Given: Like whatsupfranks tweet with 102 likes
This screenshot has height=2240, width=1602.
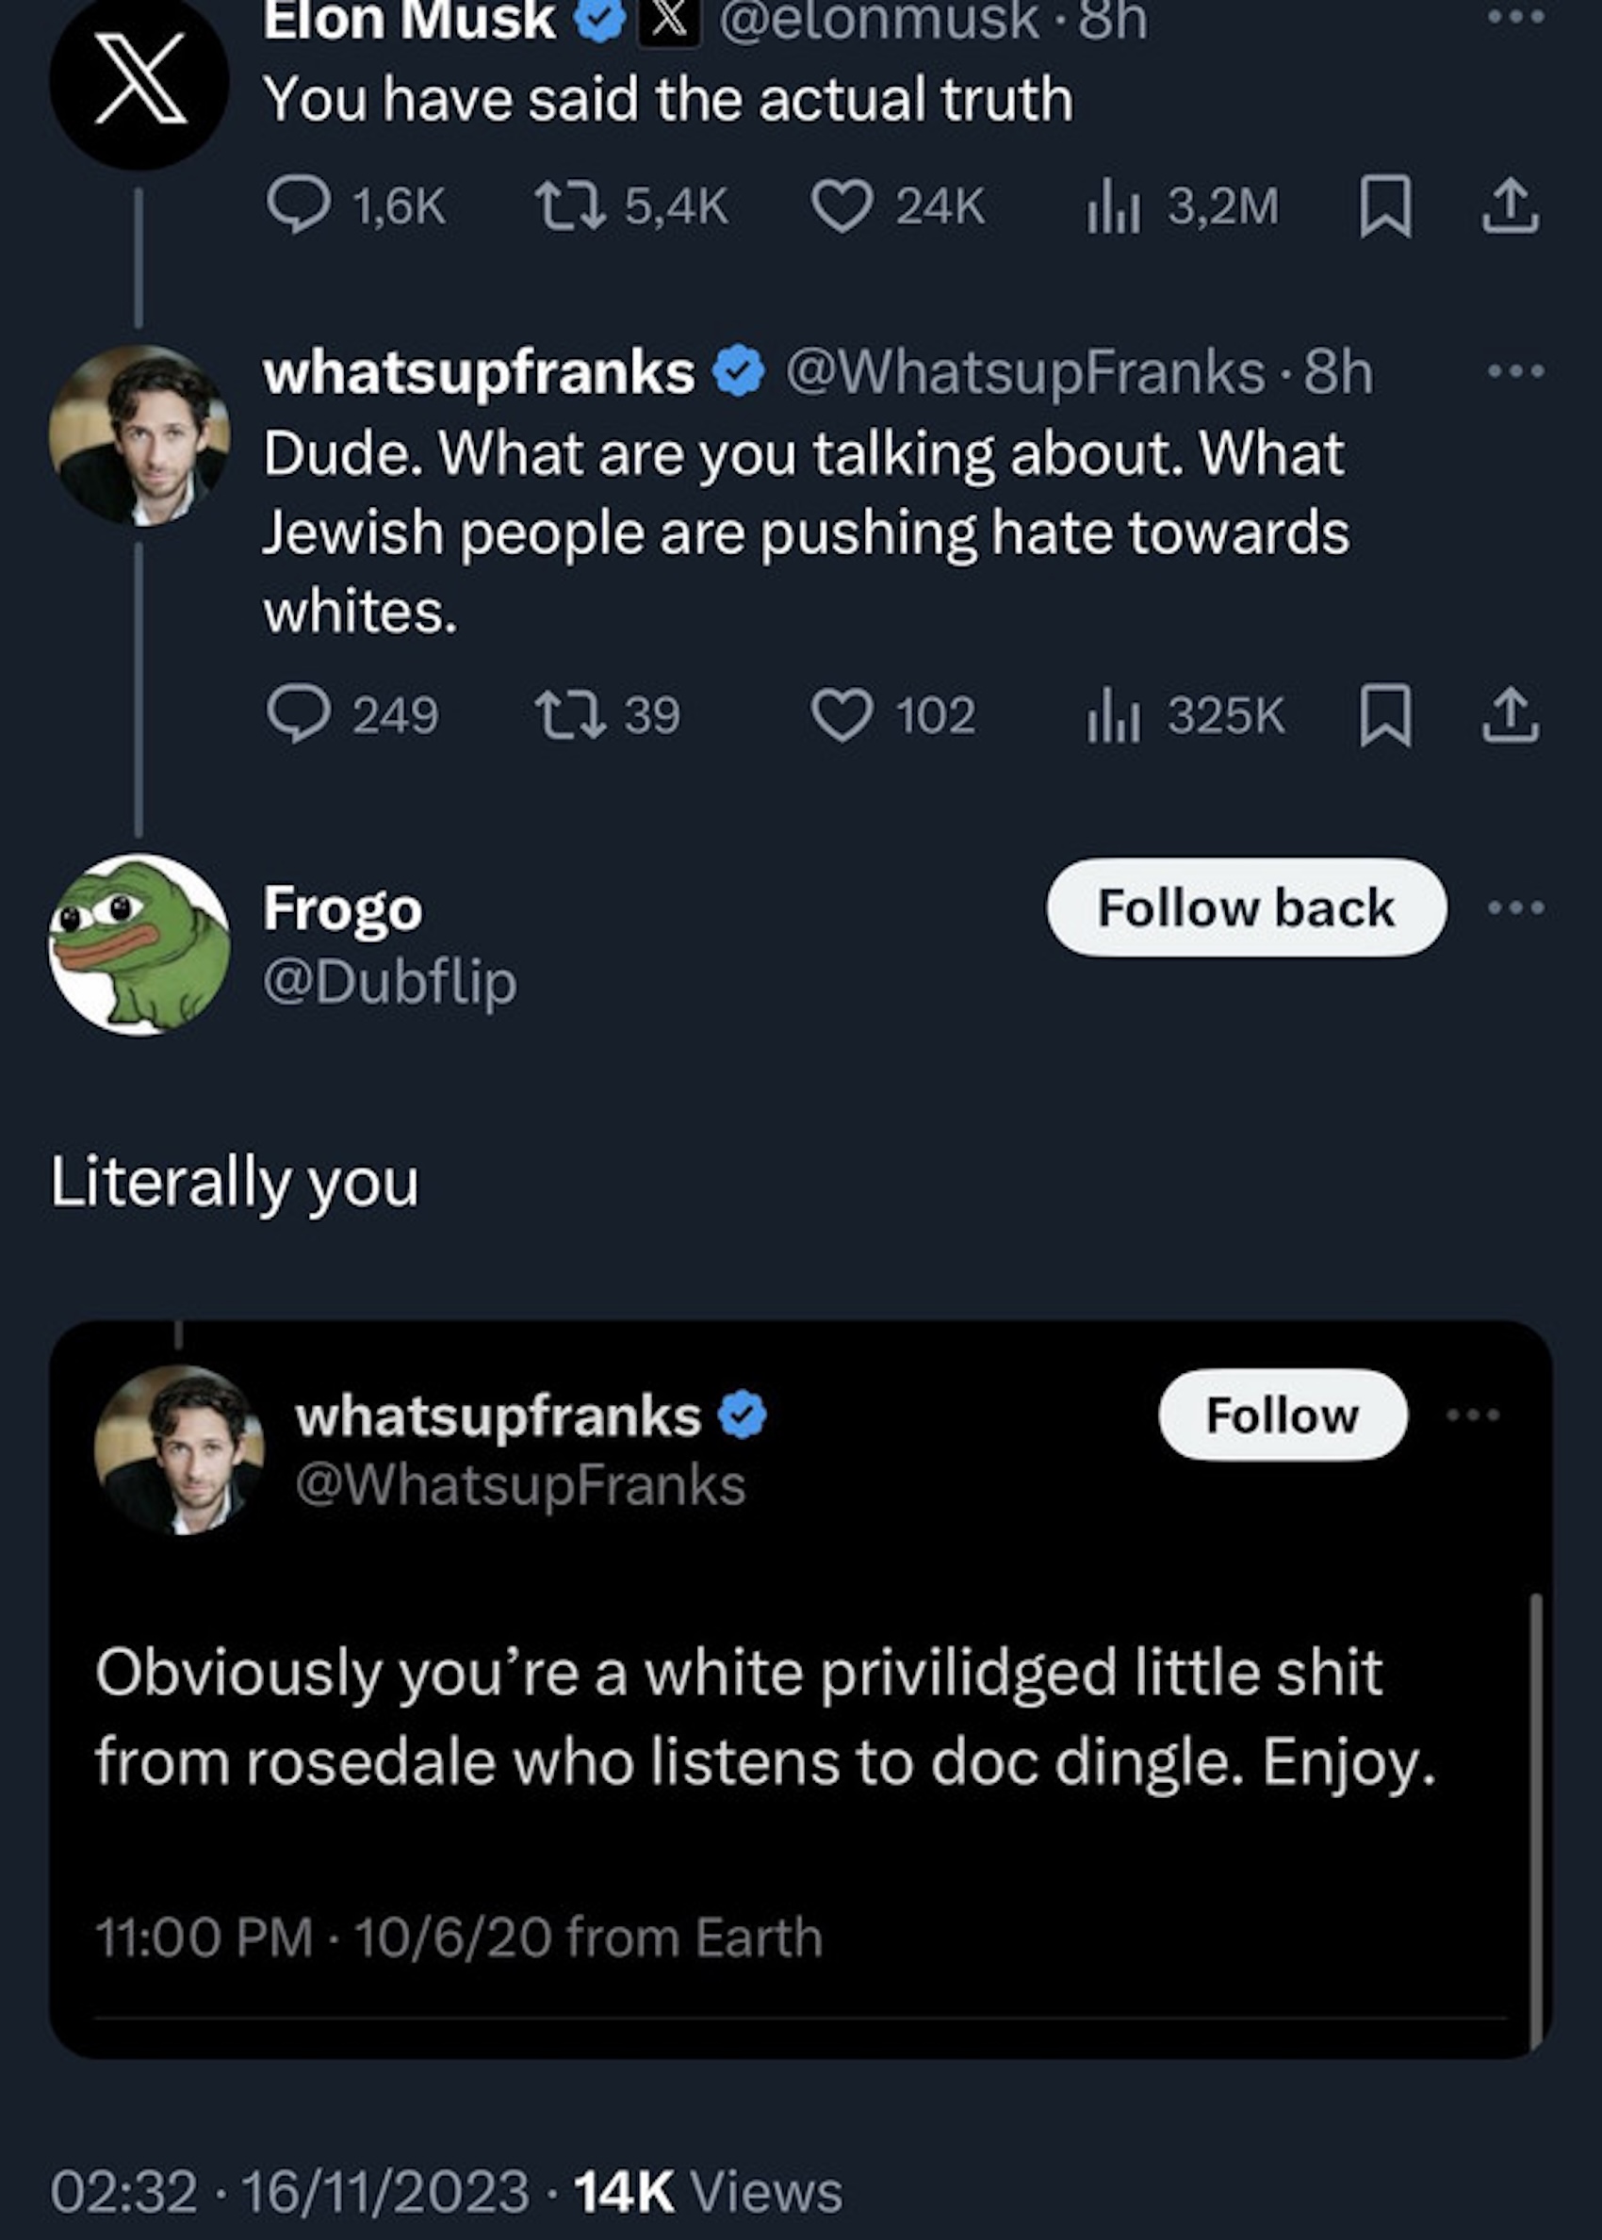Looking at the screenshot, I should pos(842,714).
